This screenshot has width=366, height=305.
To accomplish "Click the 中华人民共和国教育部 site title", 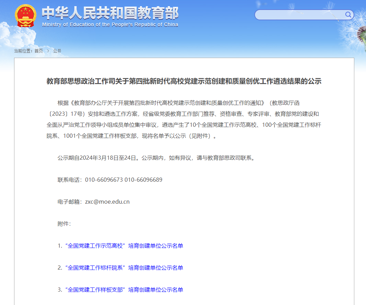I will [110, 13].
